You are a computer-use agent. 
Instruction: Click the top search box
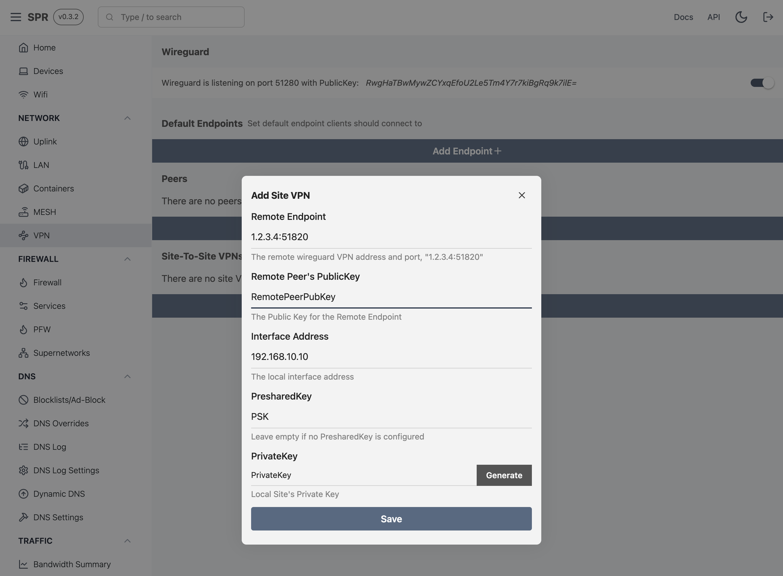(x=171, y=17)
